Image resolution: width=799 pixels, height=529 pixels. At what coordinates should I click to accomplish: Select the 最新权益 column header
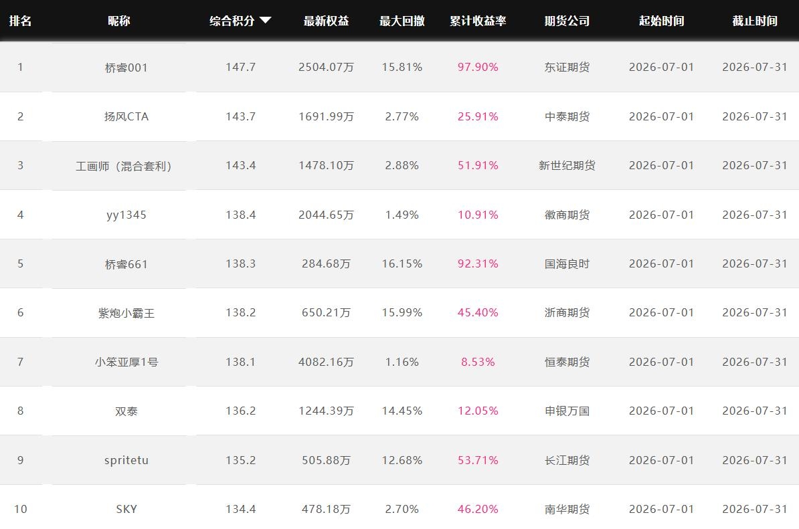pyautogui.click(x=326, y=21)
